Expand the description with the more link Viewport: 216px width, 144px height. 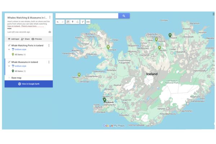click(9, 28)
